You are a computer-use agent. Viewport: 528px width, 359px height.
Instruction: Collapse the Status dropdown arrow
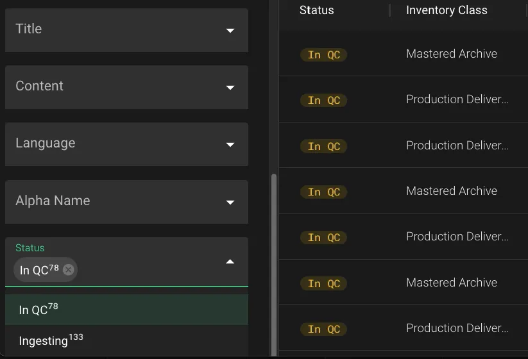230,262
